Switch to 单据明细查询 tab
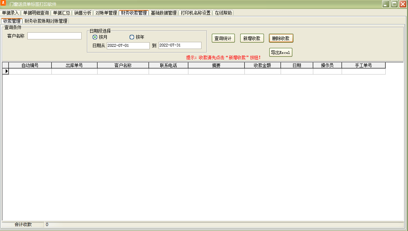The width and height of the screenshot is (408, 231). 36,13
